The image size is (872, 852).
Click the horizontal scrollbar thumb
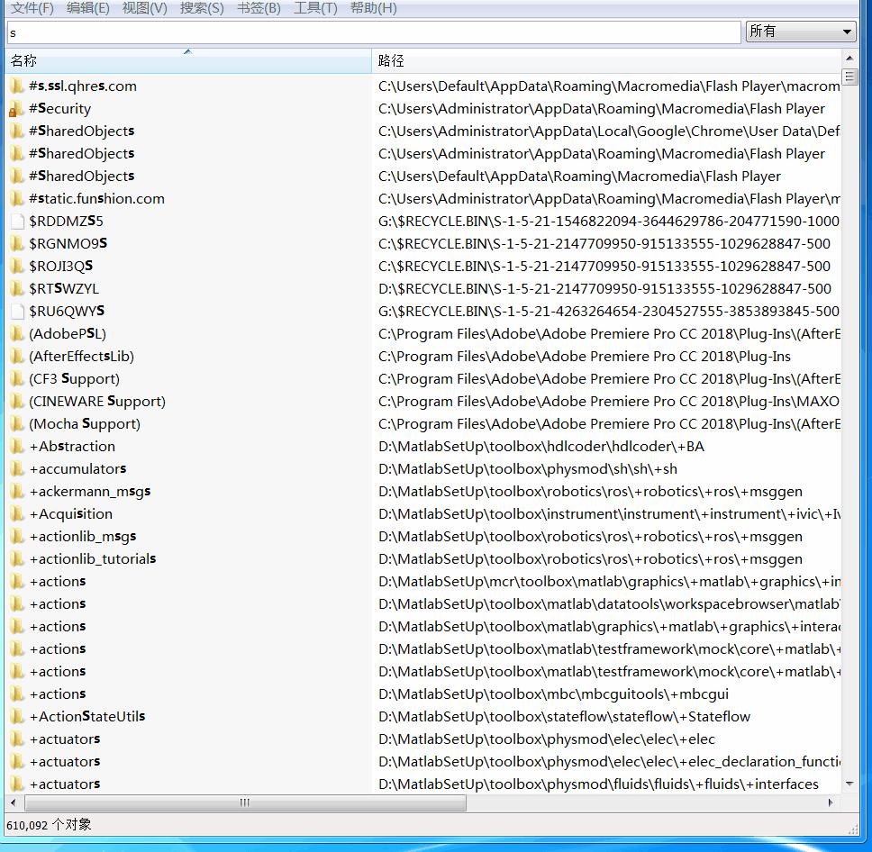pos(243,802)
